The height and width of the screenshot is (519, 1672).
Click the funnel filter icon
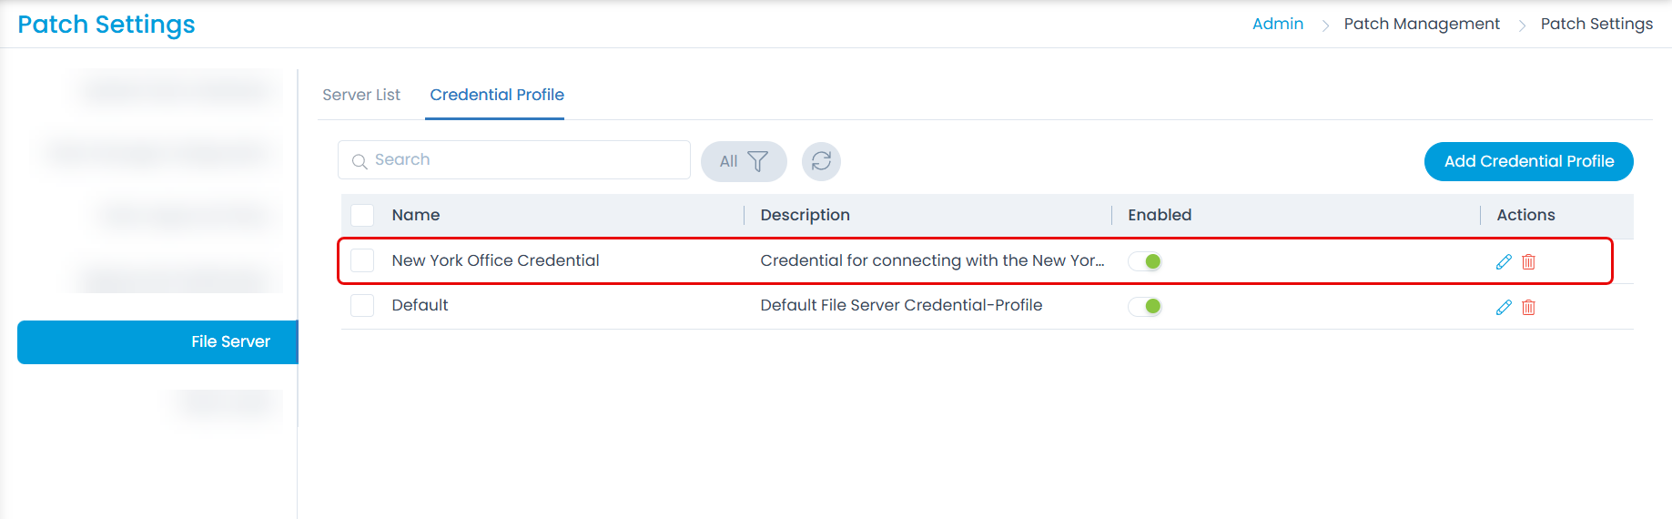(x=757, y=161)
